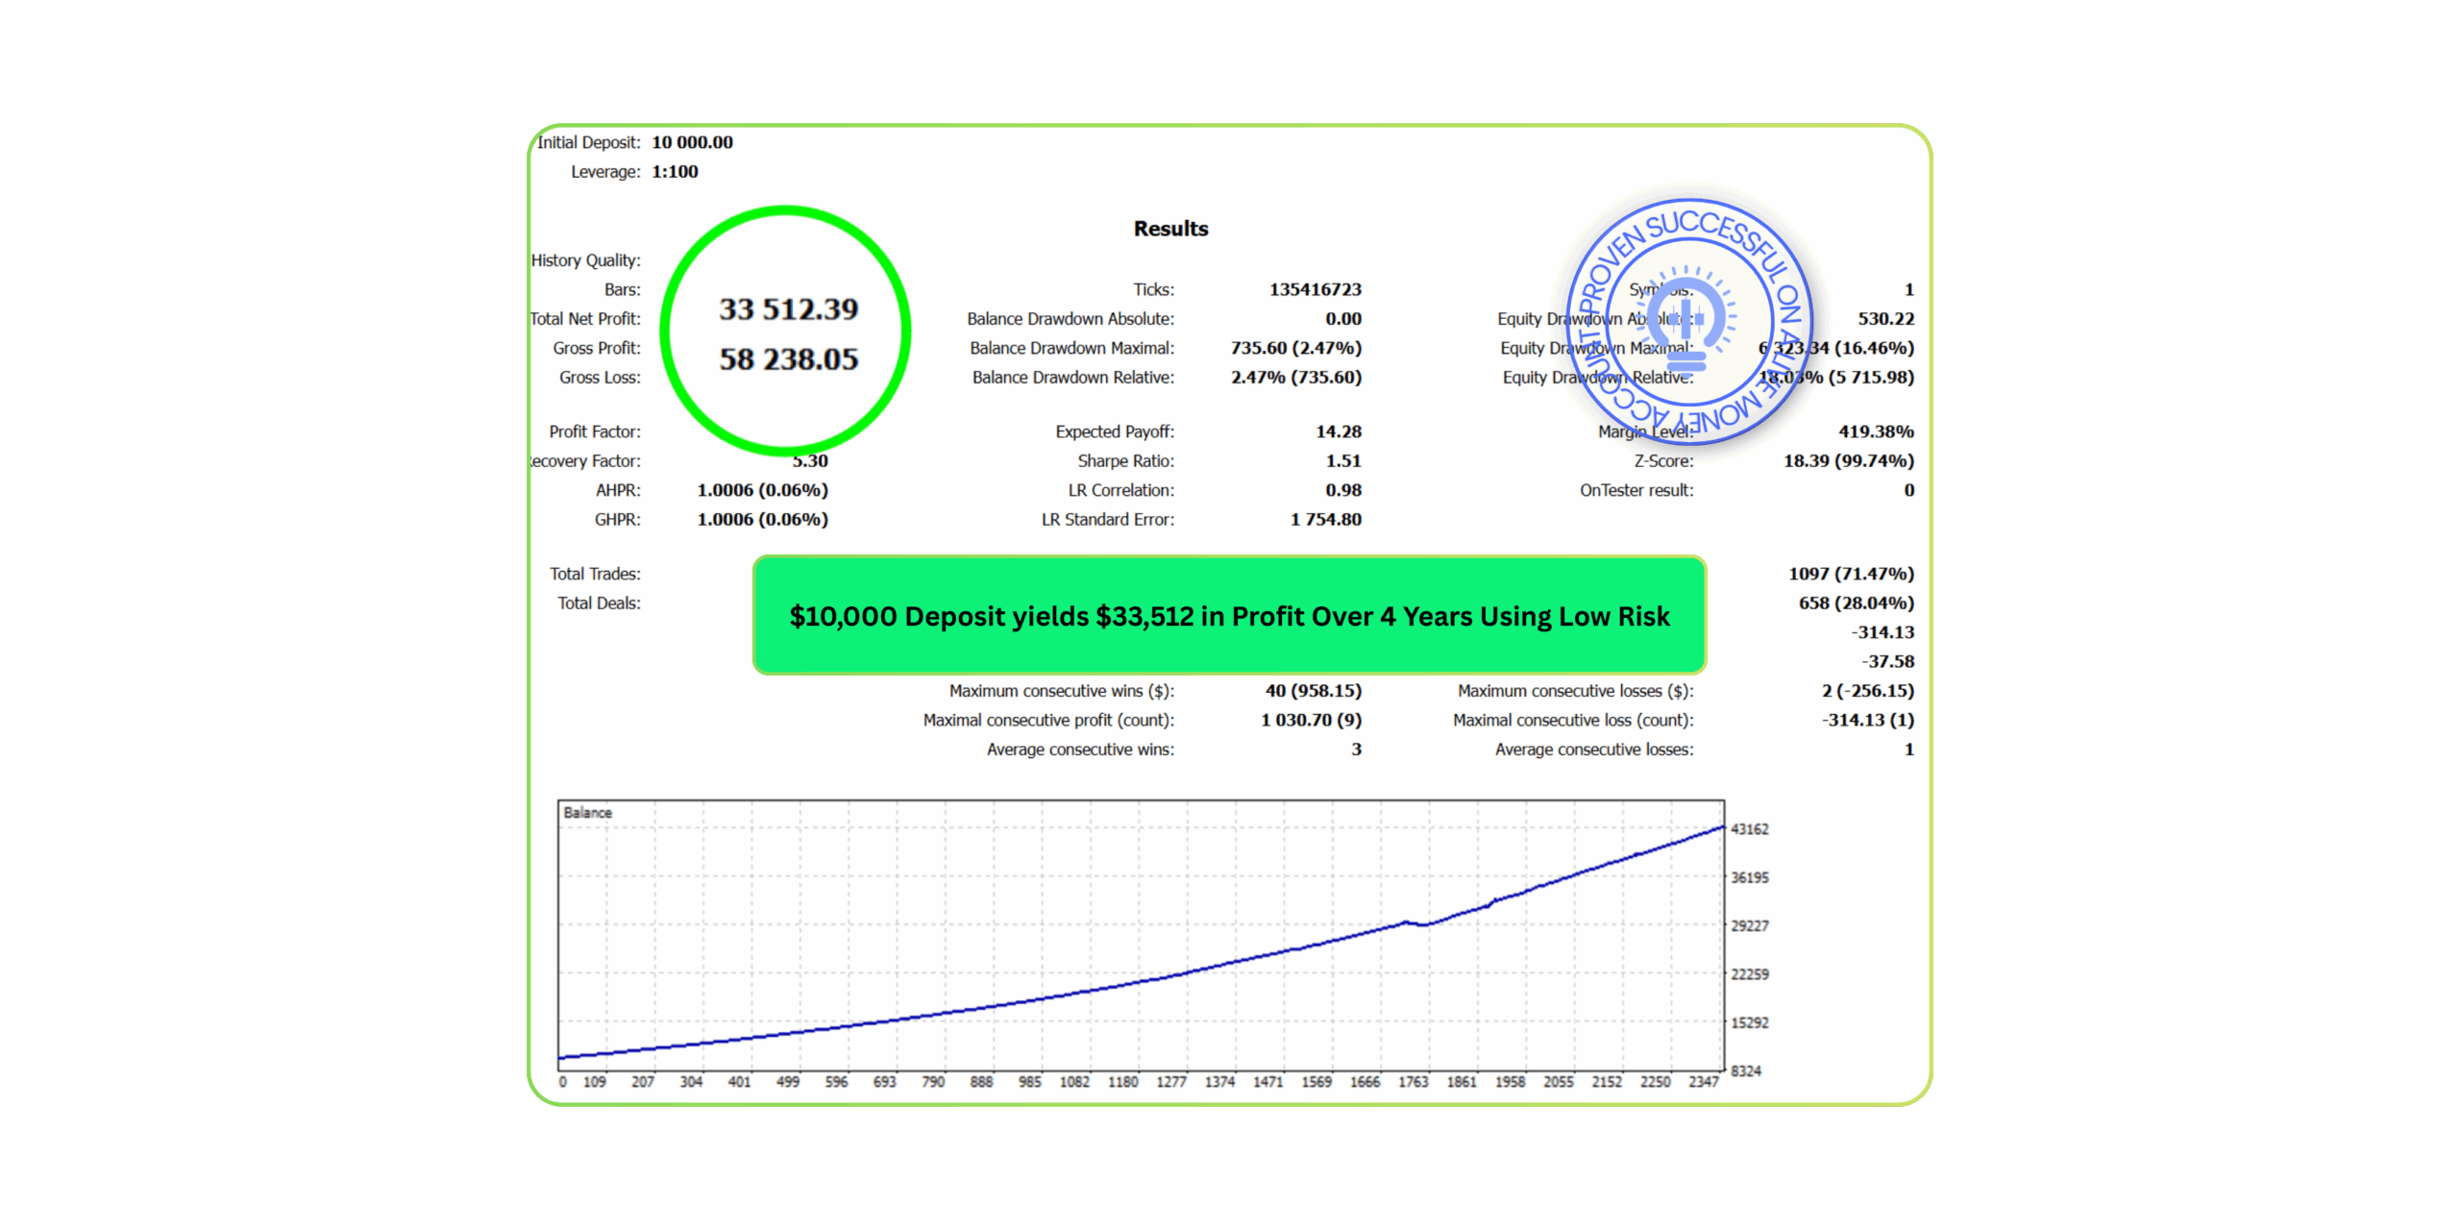Click the green $10,000 Deposit banner

click(x=1228, y=615)
